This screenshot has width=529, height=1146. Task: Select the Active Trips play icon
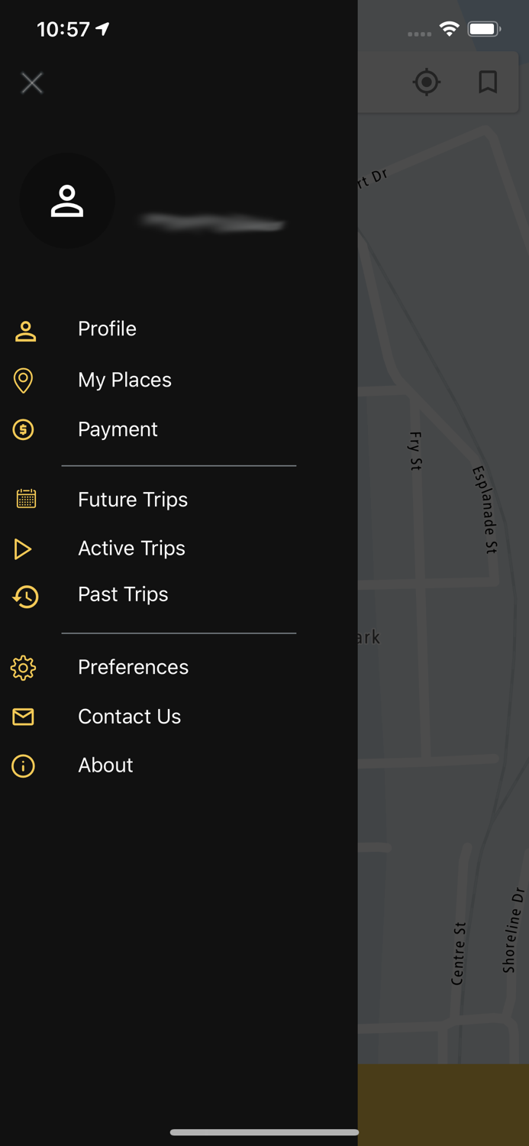(x=24, y=549)
